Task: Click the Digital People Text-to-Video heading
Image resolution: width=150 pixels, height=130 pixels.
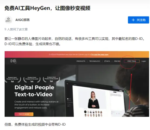Action: (x=34, y=91)
